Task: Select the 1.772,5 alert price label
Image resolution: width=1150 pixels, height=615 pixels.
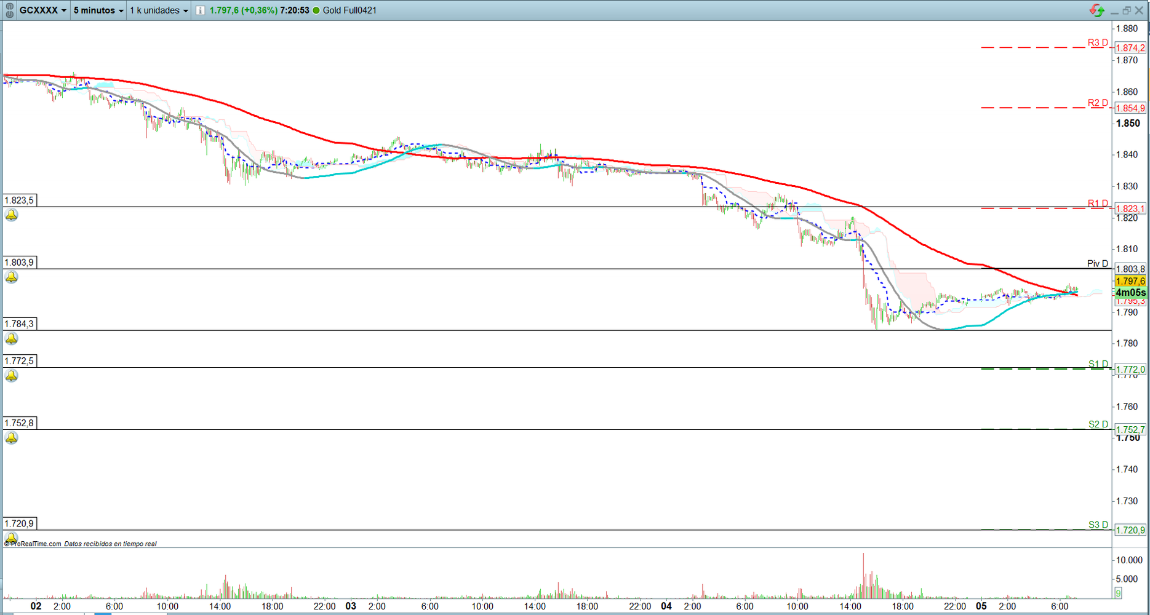Action: point(20,361)
